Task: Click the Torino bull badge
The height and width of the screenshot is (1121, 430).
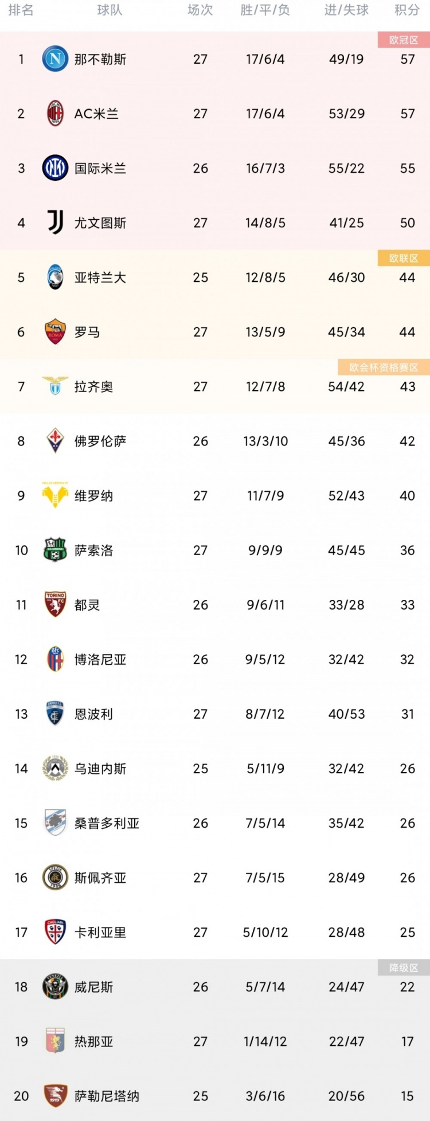Action: pos(55,604)
